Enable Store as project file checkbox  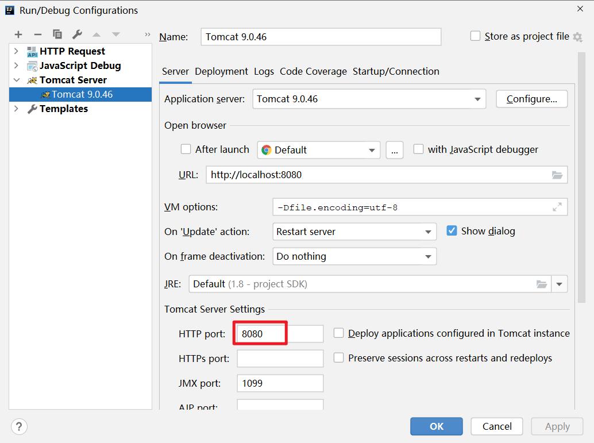click(x=475, y=36)
